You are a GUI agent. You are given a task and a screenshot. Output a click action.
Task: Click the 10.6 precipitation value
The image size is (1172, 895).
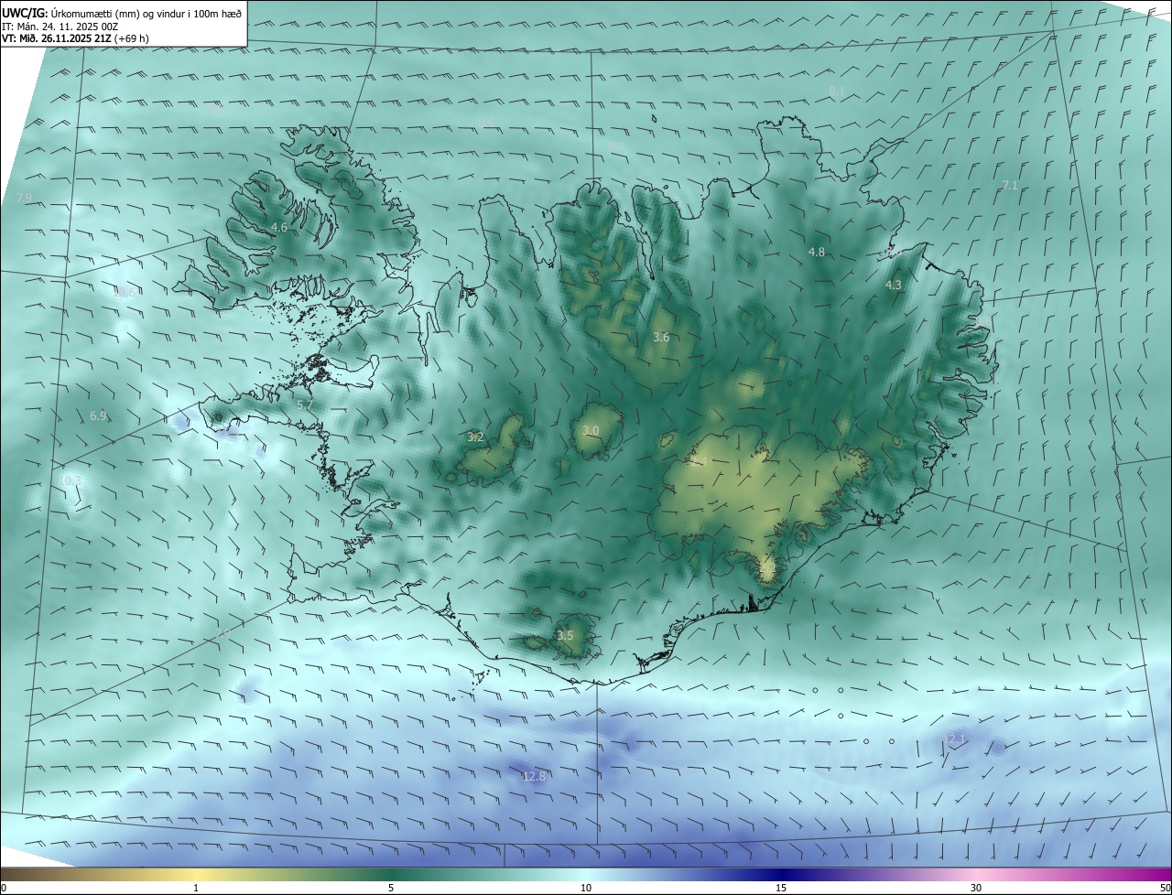coord(124,293)
